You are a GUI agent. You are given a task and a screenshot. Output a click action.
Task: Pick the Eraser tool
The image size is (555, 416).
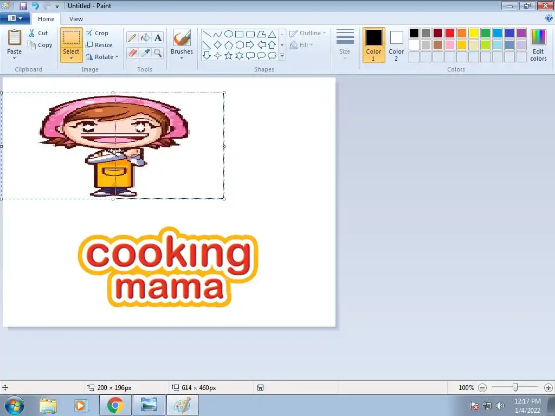tap(132, 53)
